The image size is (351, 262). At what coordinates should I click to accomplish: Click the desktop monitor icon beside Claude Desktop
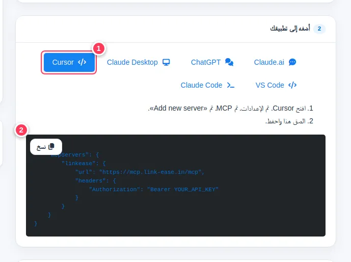point(166,62)
